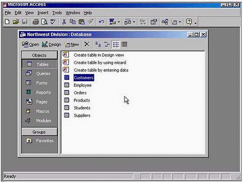
Task: Expand the OfficeLinks dropdown arrow
Action: click(119, 22)
